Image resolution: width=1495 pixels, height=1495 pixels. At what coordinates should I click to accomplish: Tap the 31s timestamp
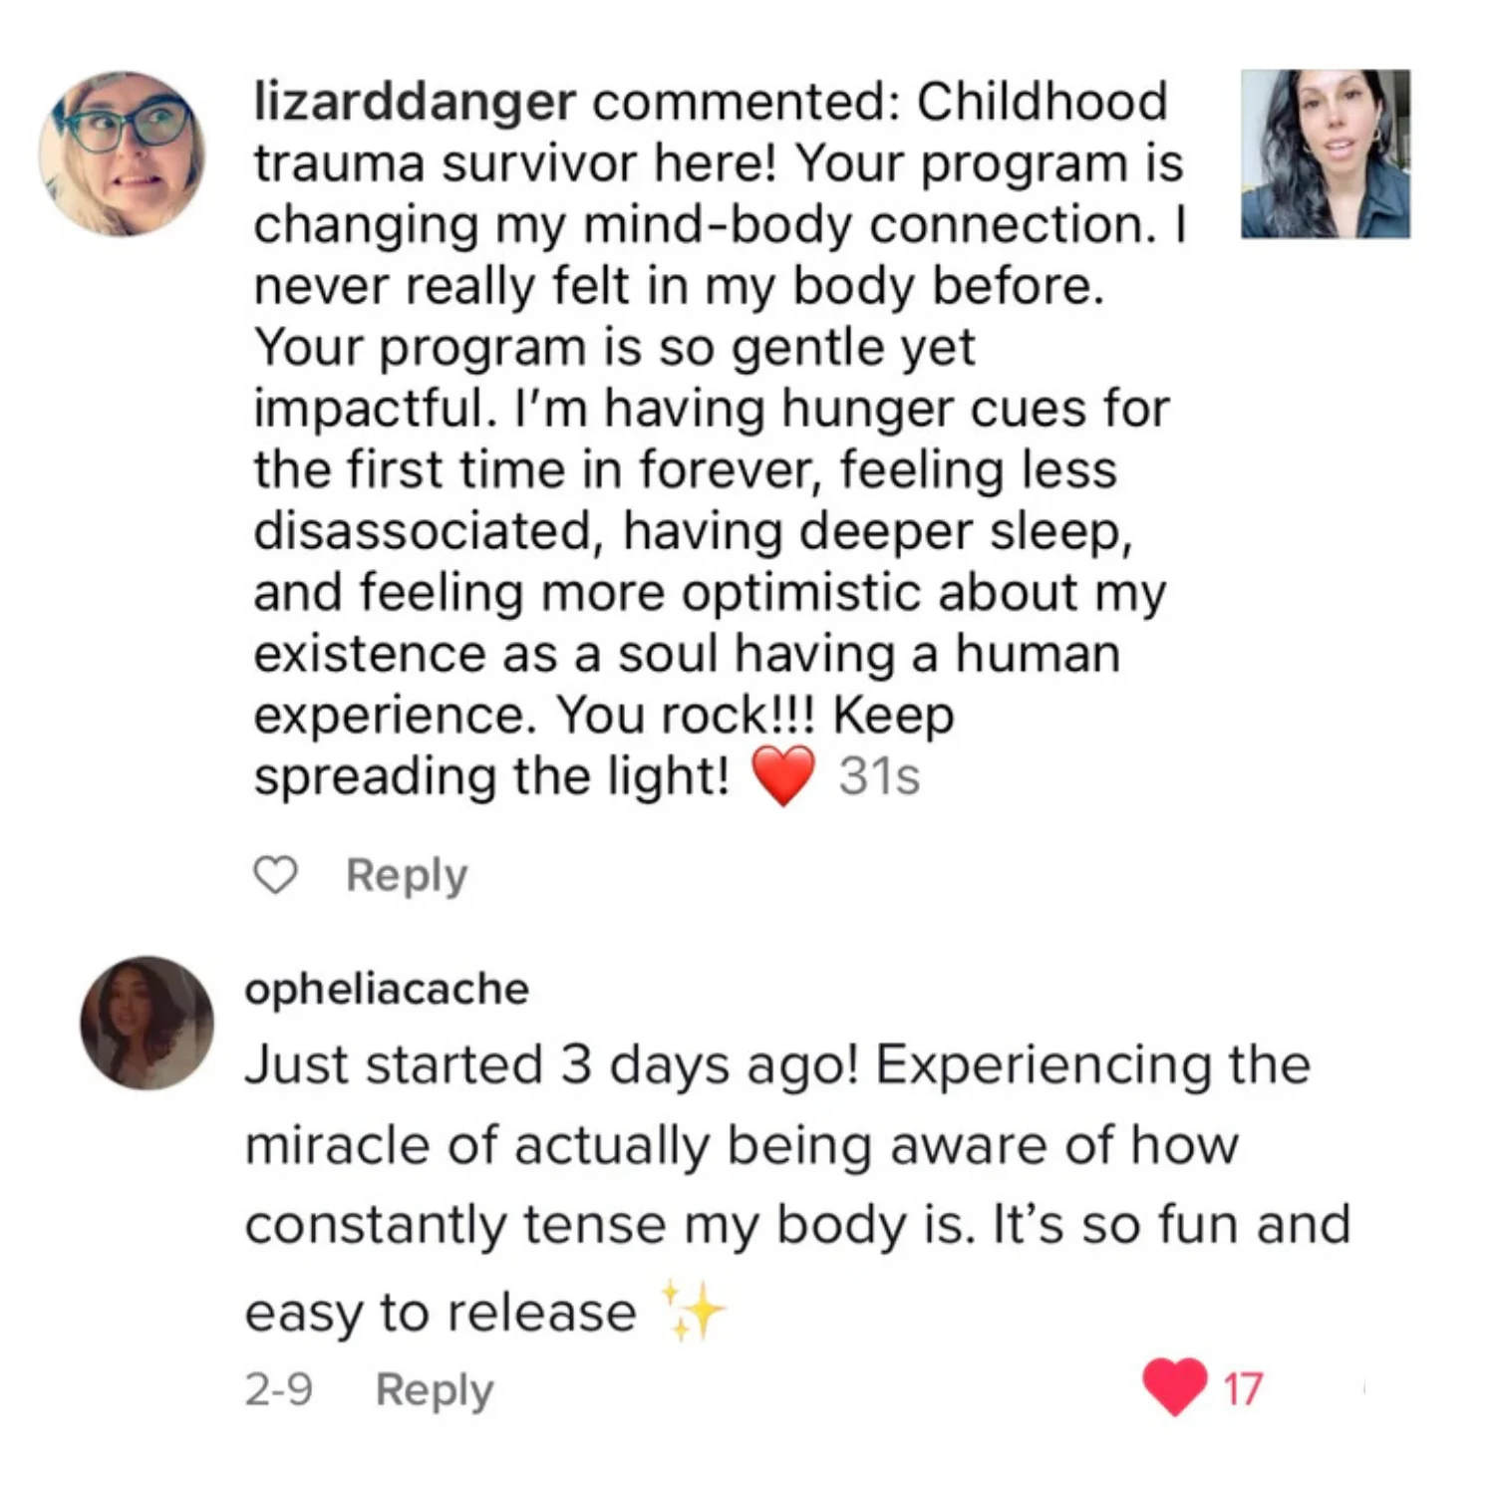click(878, 776)
